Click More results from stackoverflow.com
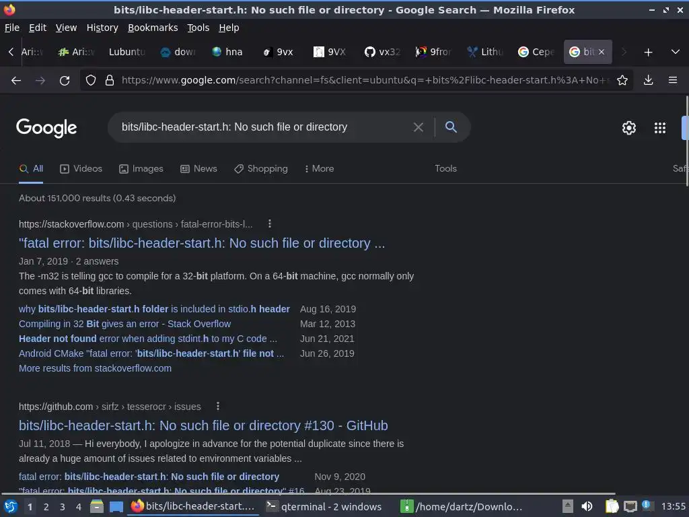The width and height of the screenshot is (689, 517). 95,368
